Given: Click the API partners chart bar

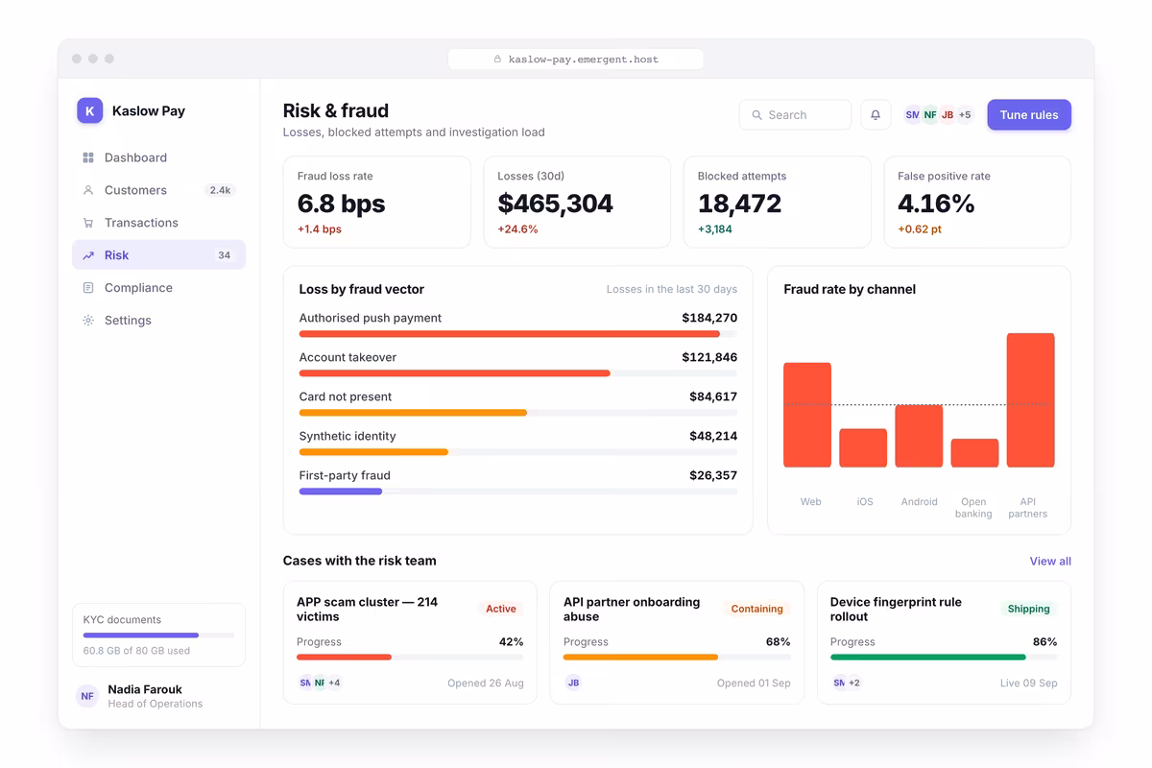Looking at the screenshot, I should (x=1030, y=400).
